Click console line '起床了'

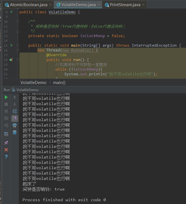coord(30,184)
